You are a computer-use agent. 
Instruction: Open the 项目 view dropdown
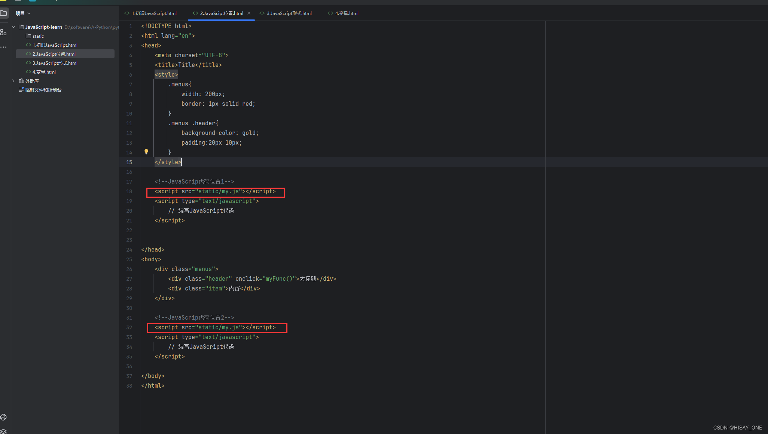click(23, 13)
